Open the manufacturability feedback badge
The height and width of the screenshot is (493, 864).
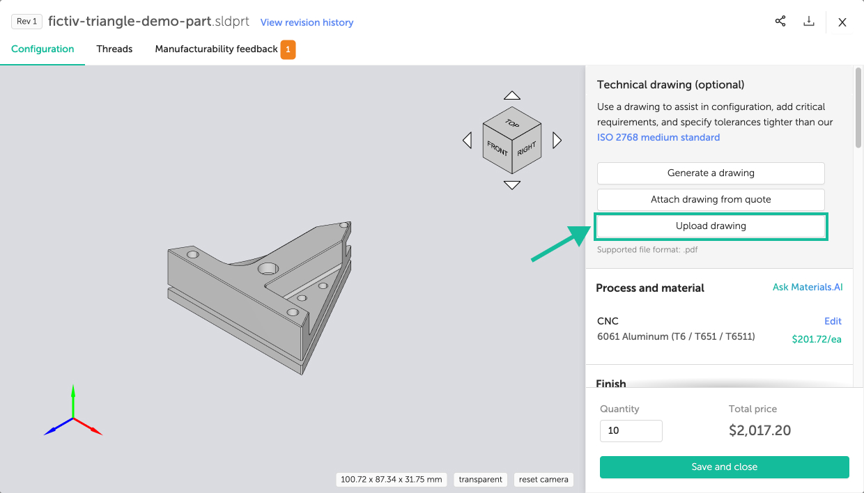point(288,49)
